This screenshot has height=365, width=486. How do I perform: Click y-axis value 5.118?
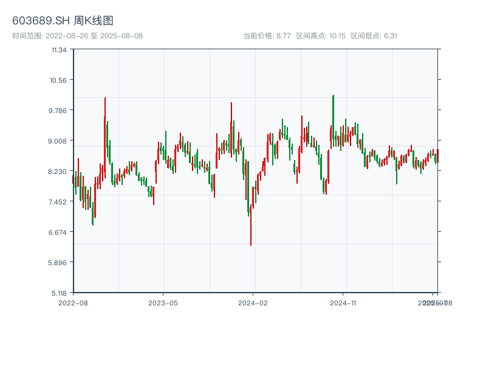59,293
